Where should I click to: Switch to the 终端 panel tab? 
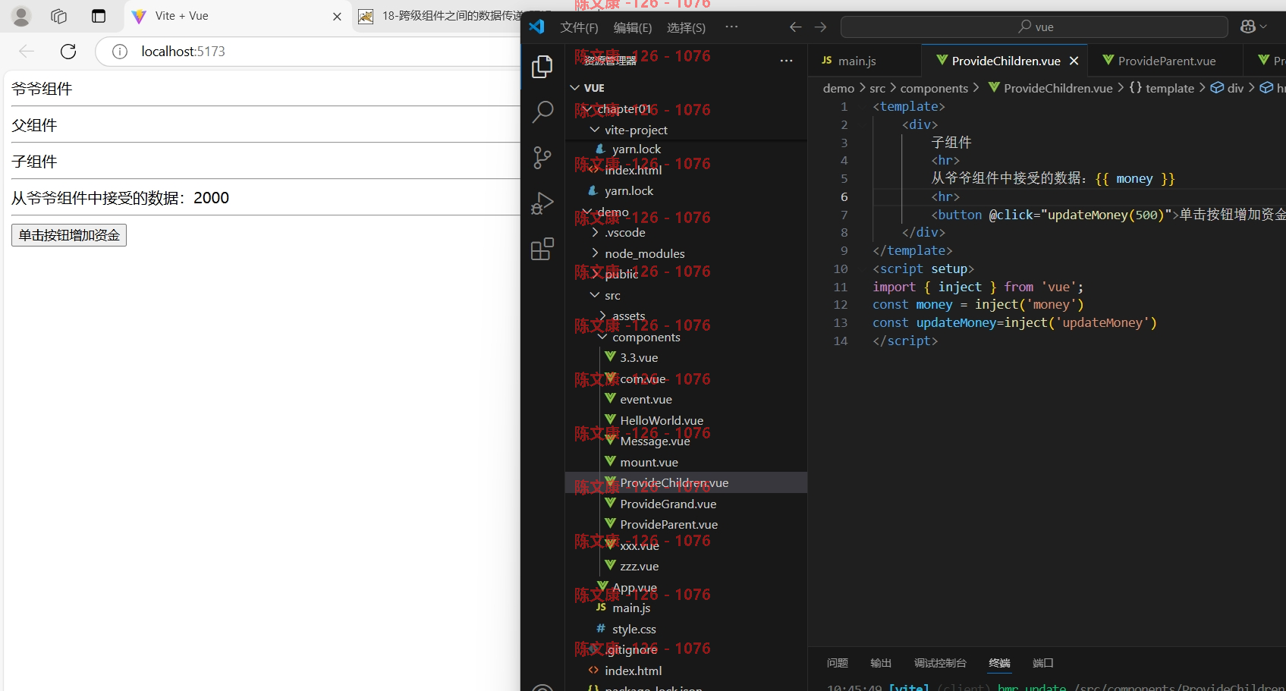click(x=999, y=663)
